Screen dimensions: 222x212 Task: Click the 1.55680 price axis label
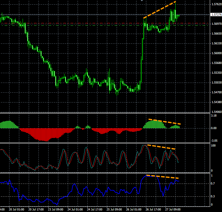point(217,63)
